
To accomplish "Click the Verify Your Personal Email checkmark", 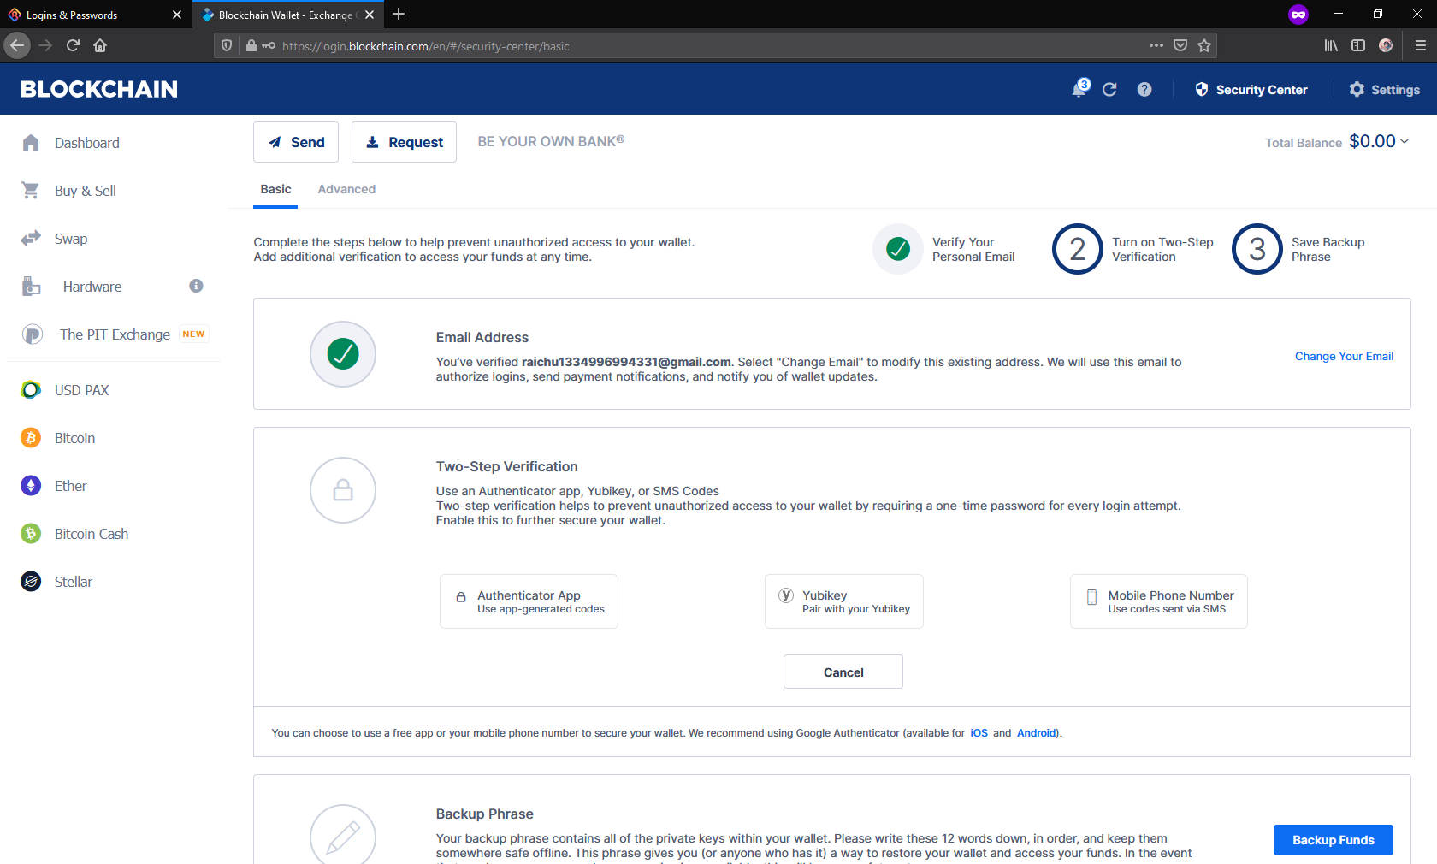I will pyautogui.click(x=898, y=249).
